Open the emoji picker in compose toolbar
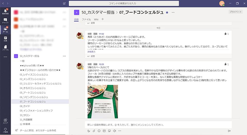 coord(99,131)
